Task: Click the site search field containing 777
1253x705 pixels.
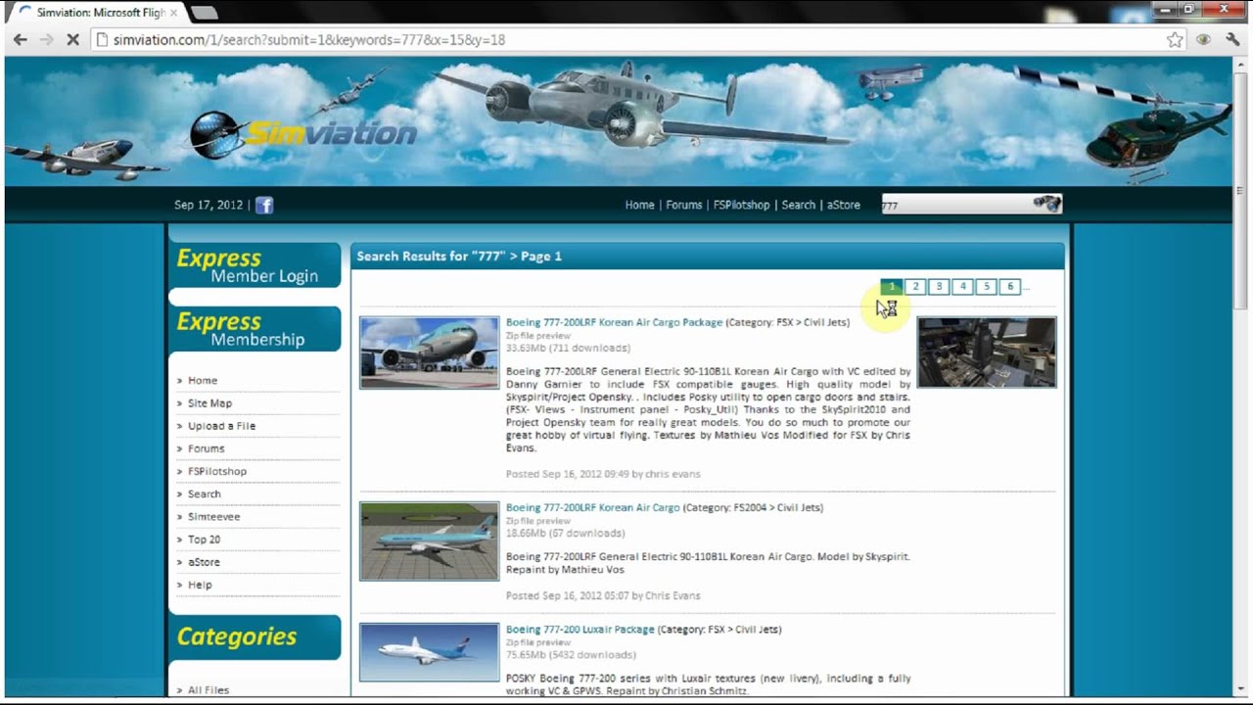Action: [x=955, y=204]
